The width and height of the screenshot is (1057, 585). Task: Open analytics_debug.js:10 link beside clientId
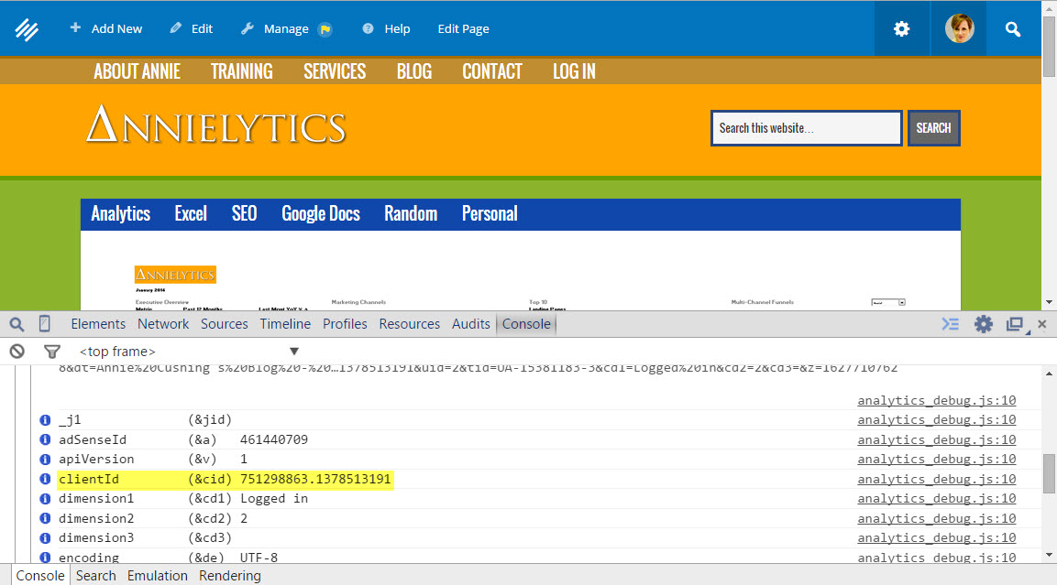coord(936,479)
